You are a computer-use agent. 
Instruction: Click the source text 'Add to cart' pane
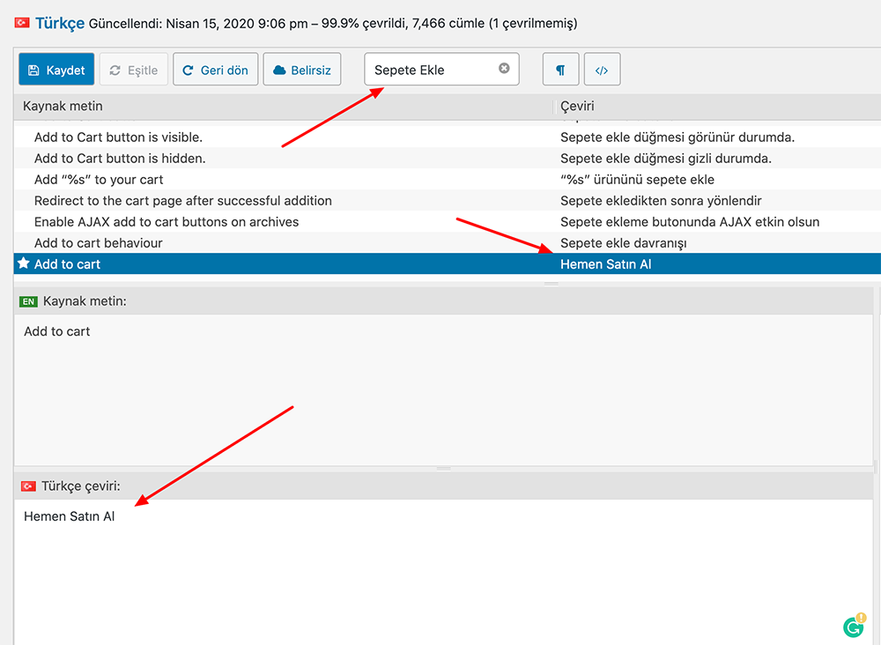443,389
